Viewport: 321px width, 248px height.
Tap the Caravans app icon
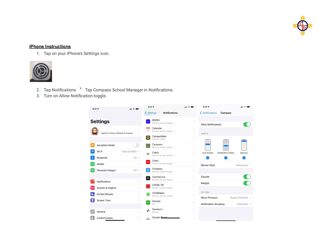pyautogui.click(x=148, y=146)
